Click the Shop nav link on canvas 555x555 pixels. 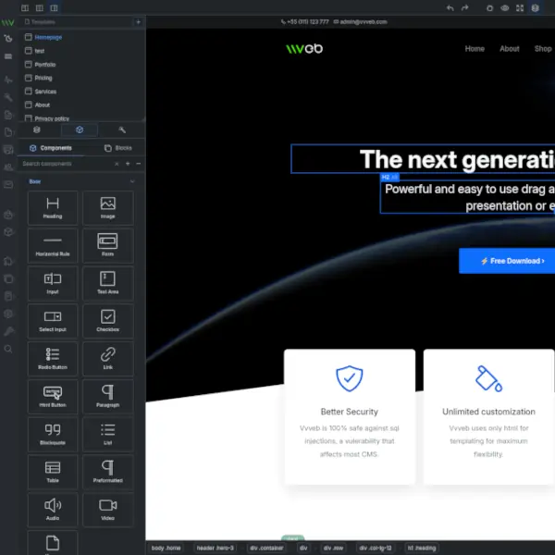(543, 49)
